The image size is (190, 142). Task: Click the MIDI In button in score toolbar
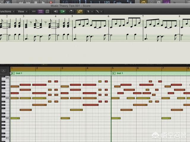[56, 12]
